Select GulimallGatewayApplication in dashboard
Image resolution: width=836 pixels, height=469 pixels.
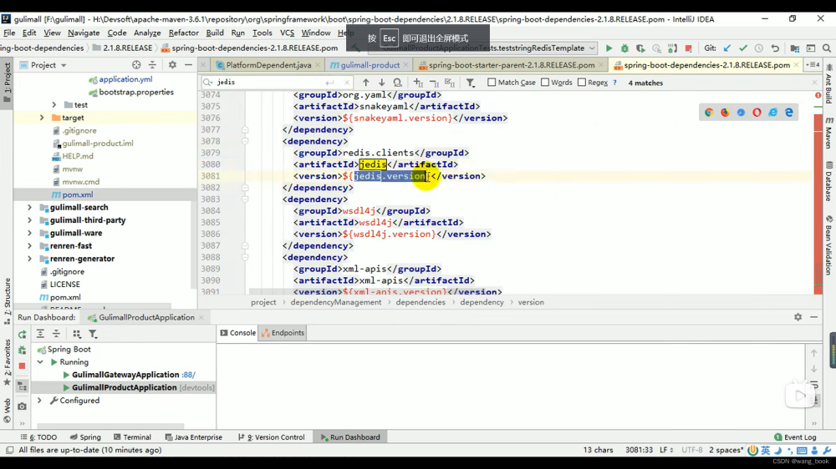125,375
